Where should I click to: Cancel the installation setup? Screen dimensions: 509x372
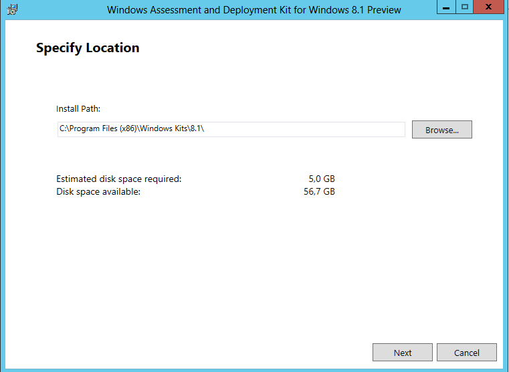[466, 353]
